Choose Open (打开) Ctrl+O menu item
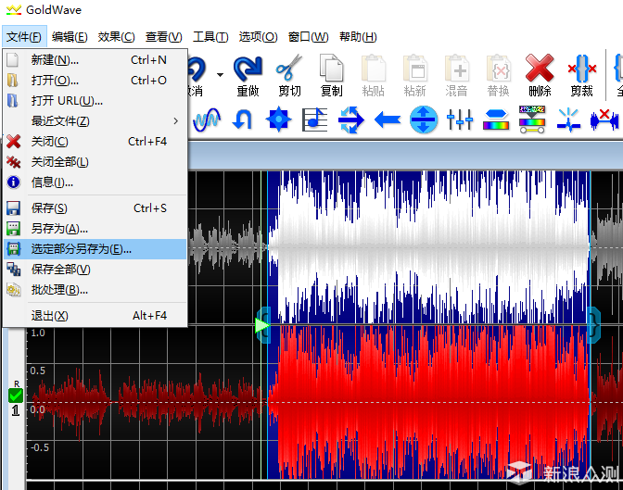The height and width of the screenshot is (490, 623). pyautogui.click(x=95, y=81)
